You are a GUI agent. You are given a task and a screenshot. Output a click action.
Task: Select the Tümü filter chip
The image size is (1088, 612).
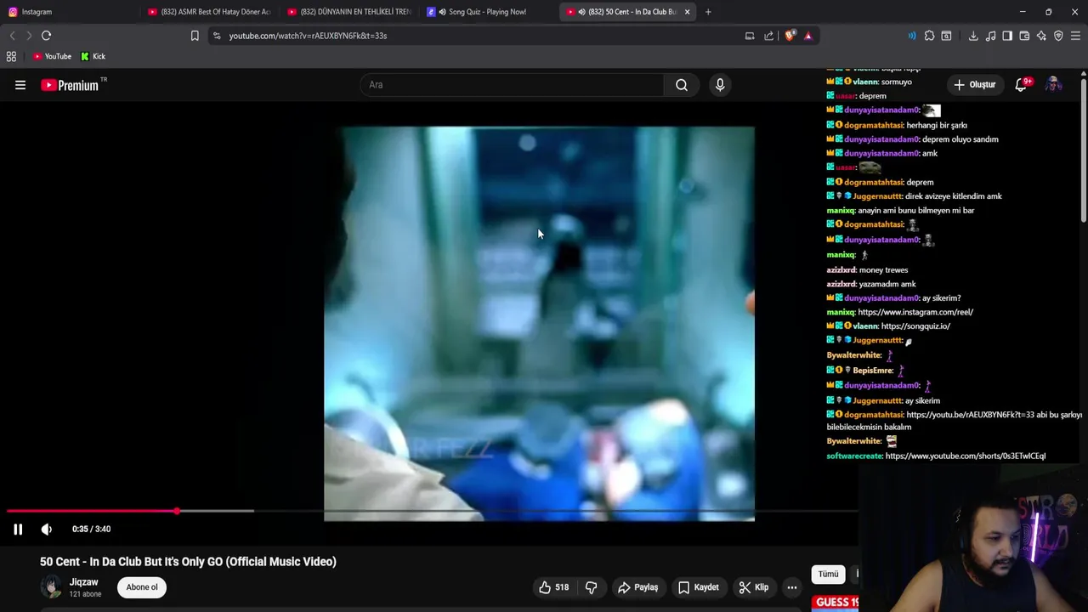pos(828,575)
